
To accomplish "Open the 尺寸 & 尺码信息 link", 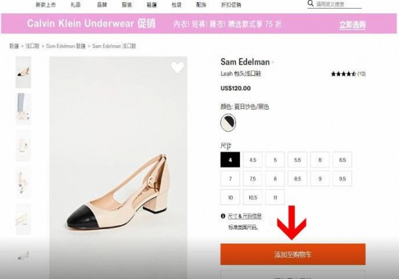I will pyautogui.click(x=245, y=217).
